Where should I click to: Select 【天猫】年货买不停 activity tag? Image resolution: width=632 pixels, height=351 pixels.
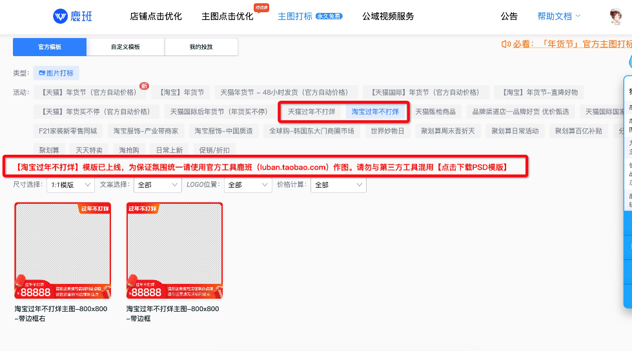pyautogui.click(x=96, y=112)
